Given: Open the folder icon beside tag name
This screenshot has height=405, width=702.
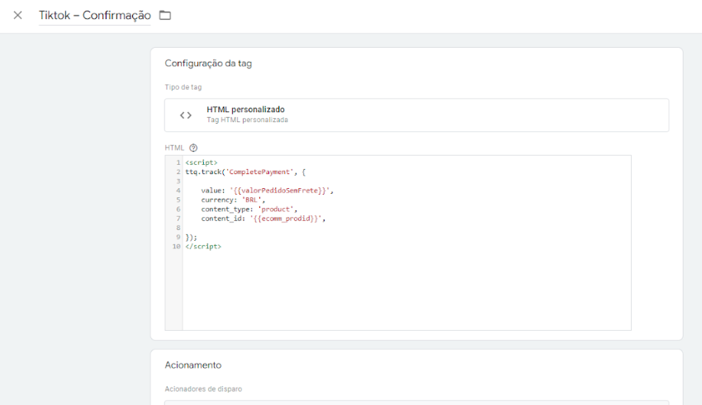Looking at the screenshot, I should (165, 15).
